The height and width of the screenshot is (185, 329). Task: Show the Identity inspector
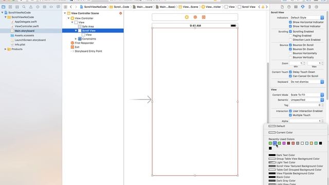point(296,7)
